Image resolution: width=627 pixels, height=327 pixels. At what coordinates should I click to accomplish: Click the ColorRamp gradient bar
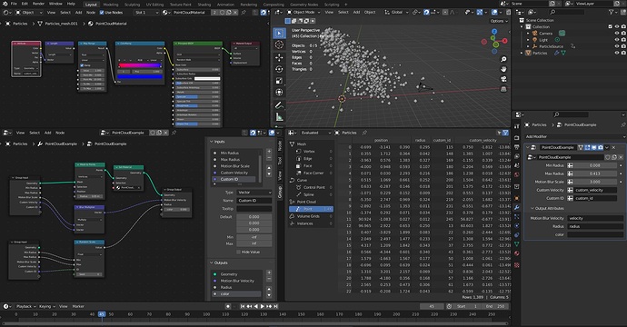coord(140,65)
